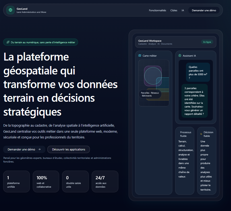
Task: Click the hero Demander une démo button
Action: tap(24, 149)
